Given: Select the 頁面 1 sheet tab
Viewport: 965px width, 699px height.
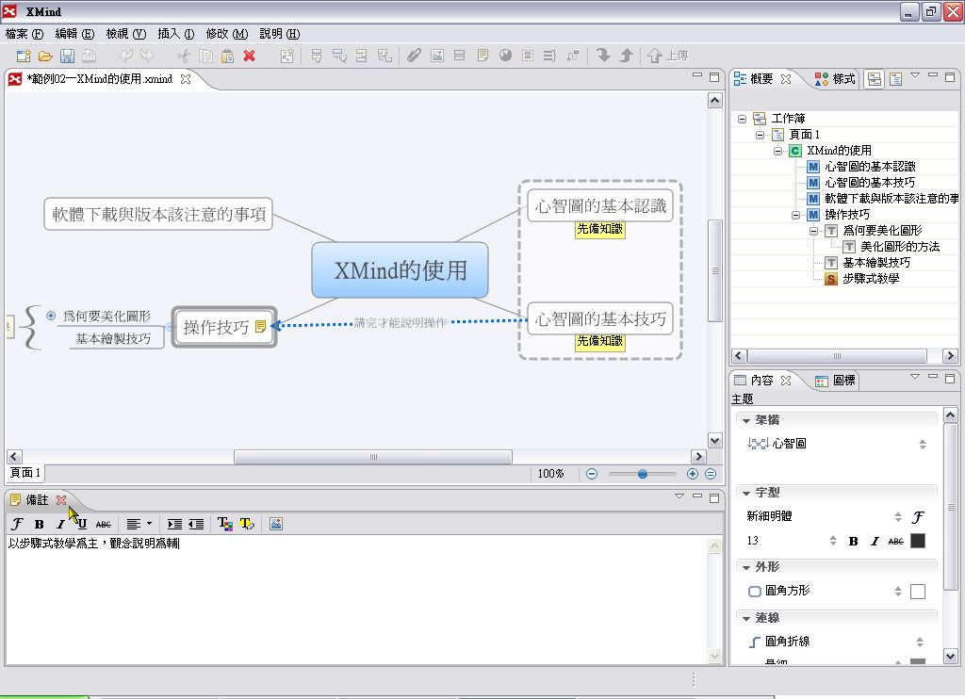Looking at the screenshot, I should point(25,473).
